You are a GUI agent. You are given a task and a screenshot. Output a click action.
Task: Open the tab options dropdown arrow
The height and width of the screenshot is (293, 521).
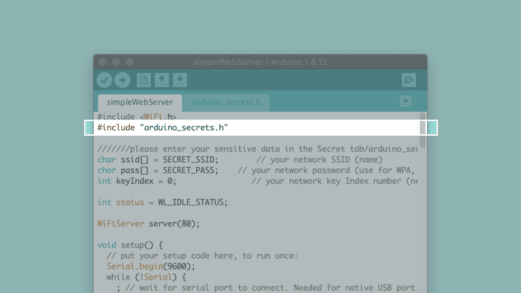405,101
